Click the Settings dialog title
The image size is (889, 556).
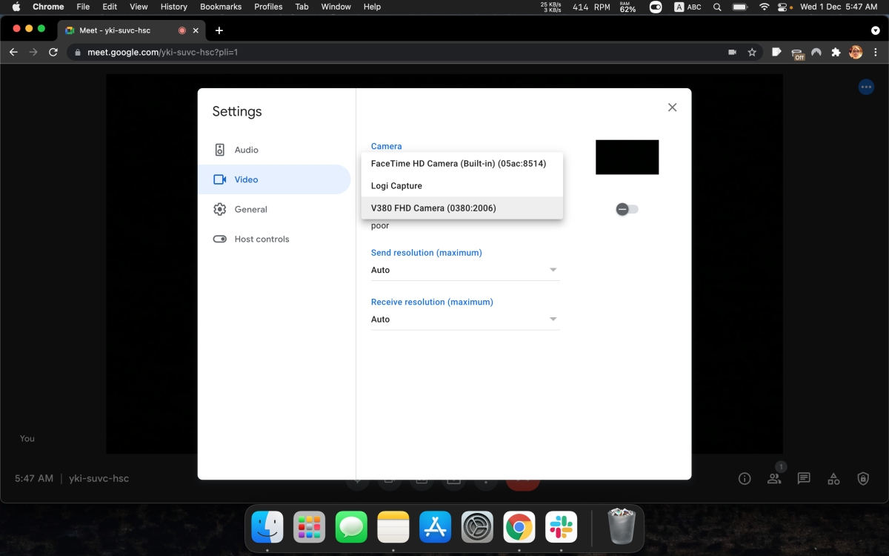pos(237,111)
